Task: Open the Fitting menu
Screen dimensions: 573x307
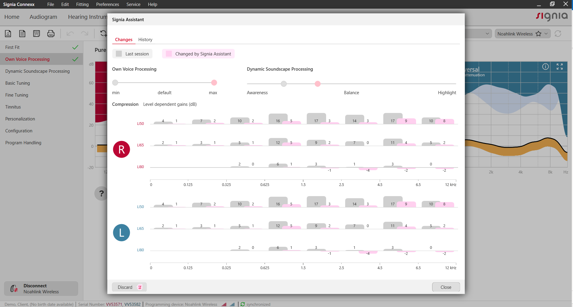Action: (82, 4)
